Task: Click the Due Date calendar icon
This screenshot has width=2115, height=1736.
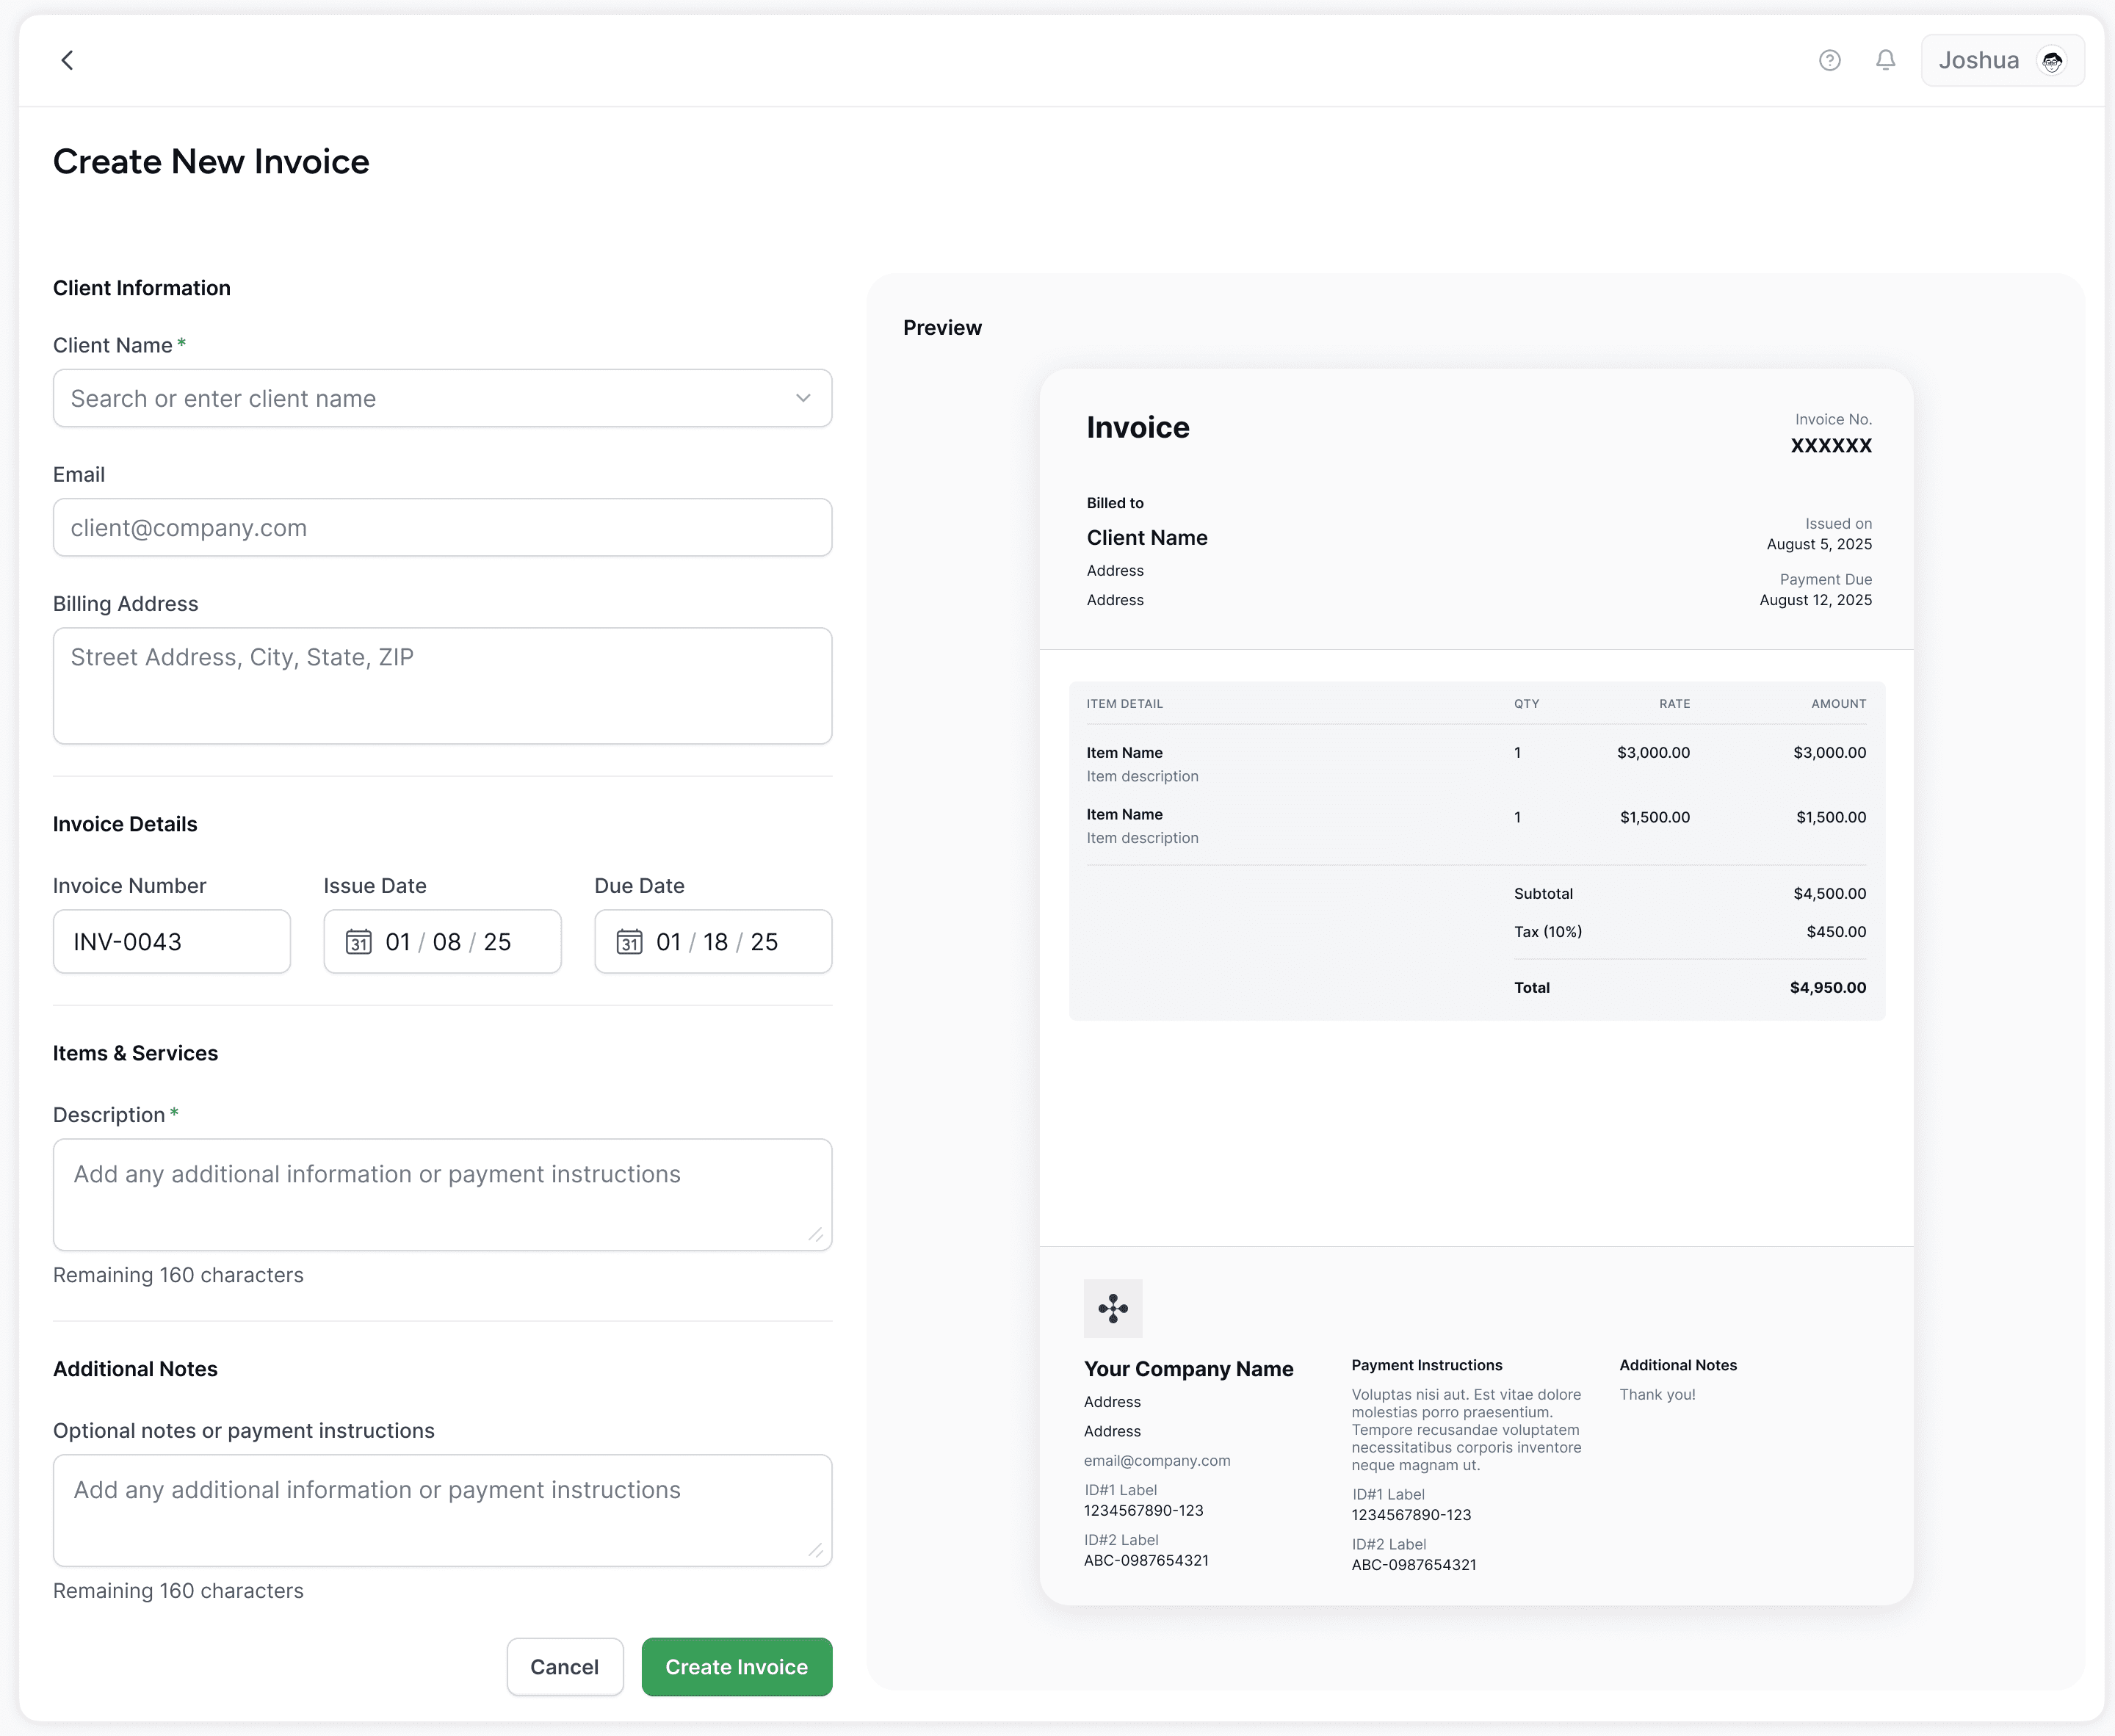Action: tap(629, 942)
